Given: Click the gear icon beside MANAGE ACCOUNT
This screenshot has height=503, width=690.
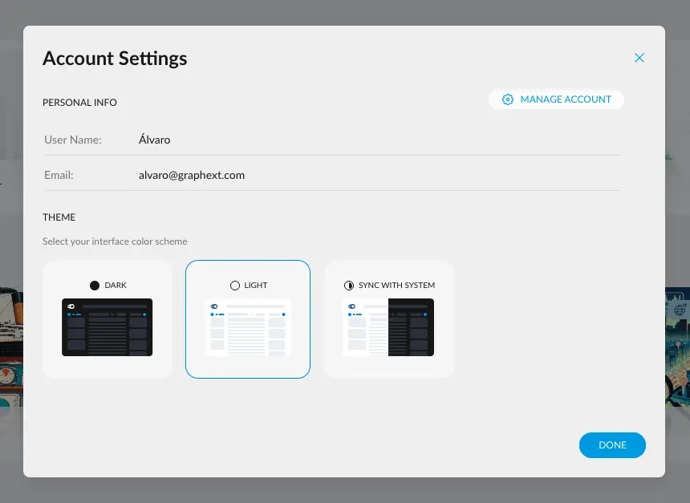Looking at the screenshot, I should click(508, 99).
